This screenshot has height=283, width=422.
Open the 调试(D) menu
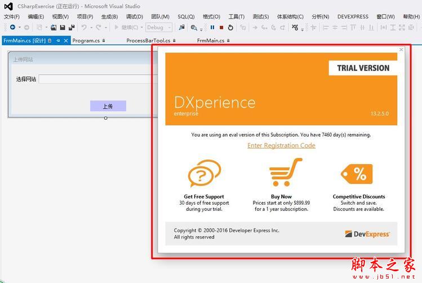click(135, 17)
